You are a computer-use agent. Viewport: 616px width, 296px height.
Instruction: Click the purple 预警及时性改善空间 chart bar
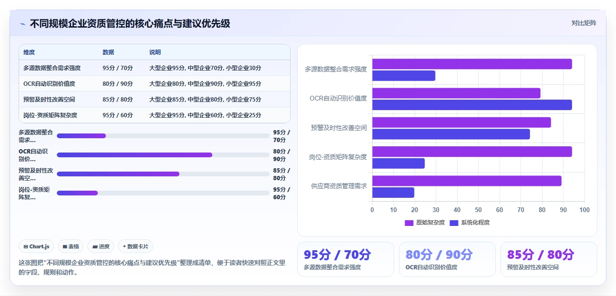461,122
